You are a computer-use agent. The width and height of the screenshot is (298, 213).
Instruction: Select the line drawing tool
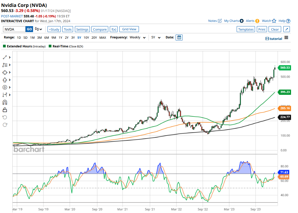(5, 57)
